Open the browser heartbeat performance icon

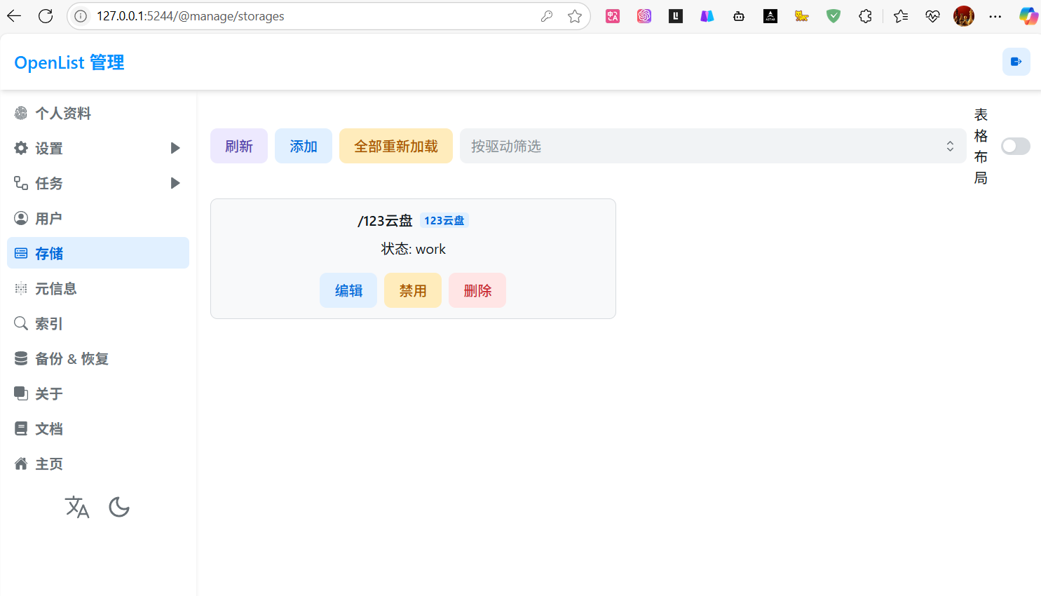pyautogui.click(x=932, y=16)
